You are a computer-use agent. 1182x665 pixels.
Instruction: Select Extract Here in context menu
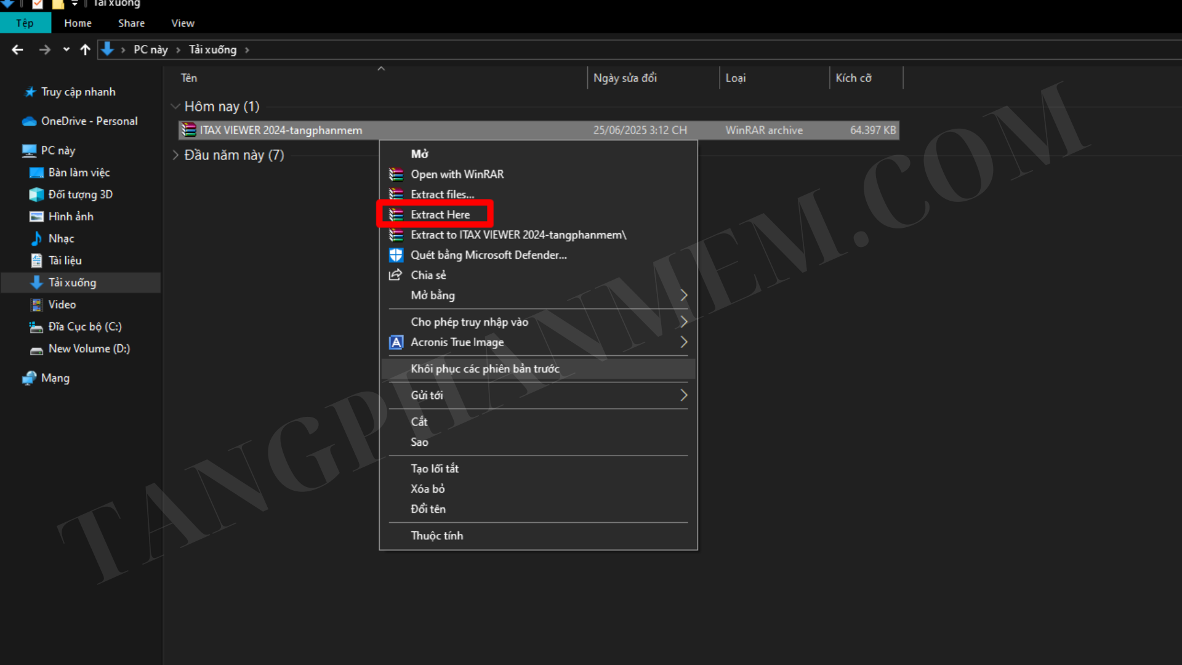point(440,214)
